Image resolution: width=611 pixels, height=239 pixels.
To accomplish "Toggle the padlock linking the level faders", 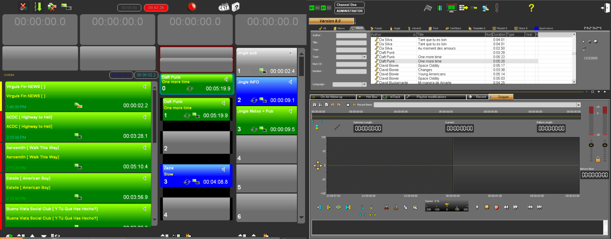I will point(598,159).
